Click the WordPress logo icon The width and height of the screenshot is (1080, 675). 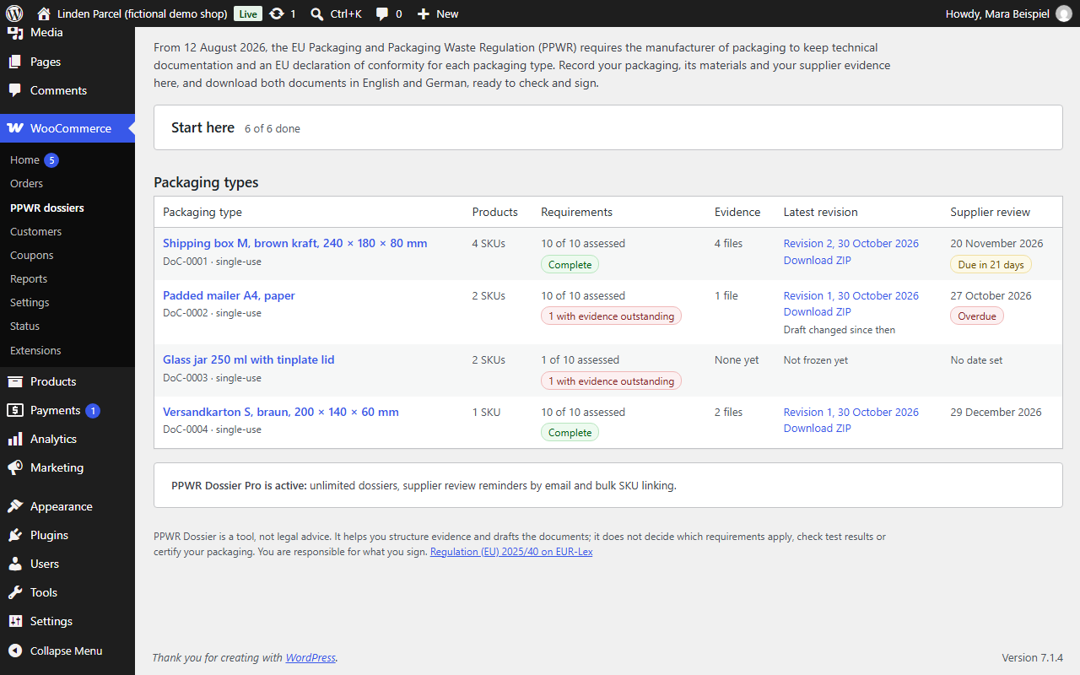coord(13,13)
